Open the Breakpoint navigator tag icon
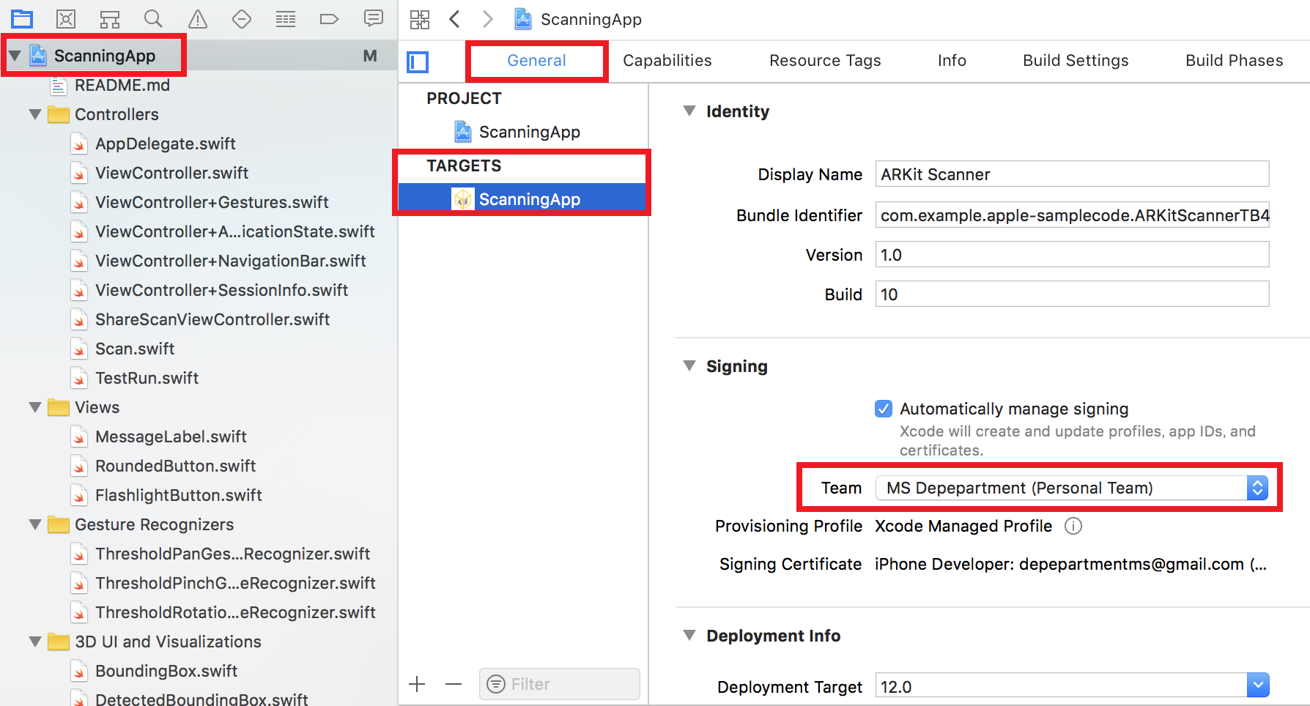 [330, 19]
